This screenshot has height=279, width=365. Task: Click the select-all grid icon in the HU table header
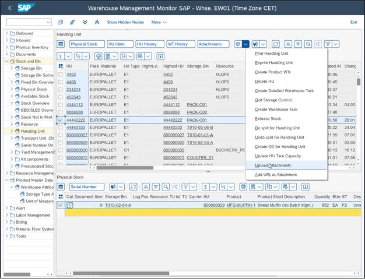61,66
